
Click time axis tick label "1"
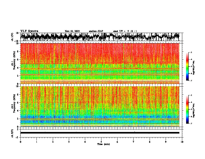coord(36,142)
